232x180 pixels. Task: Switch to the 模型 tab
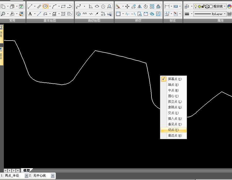(26, 170)
